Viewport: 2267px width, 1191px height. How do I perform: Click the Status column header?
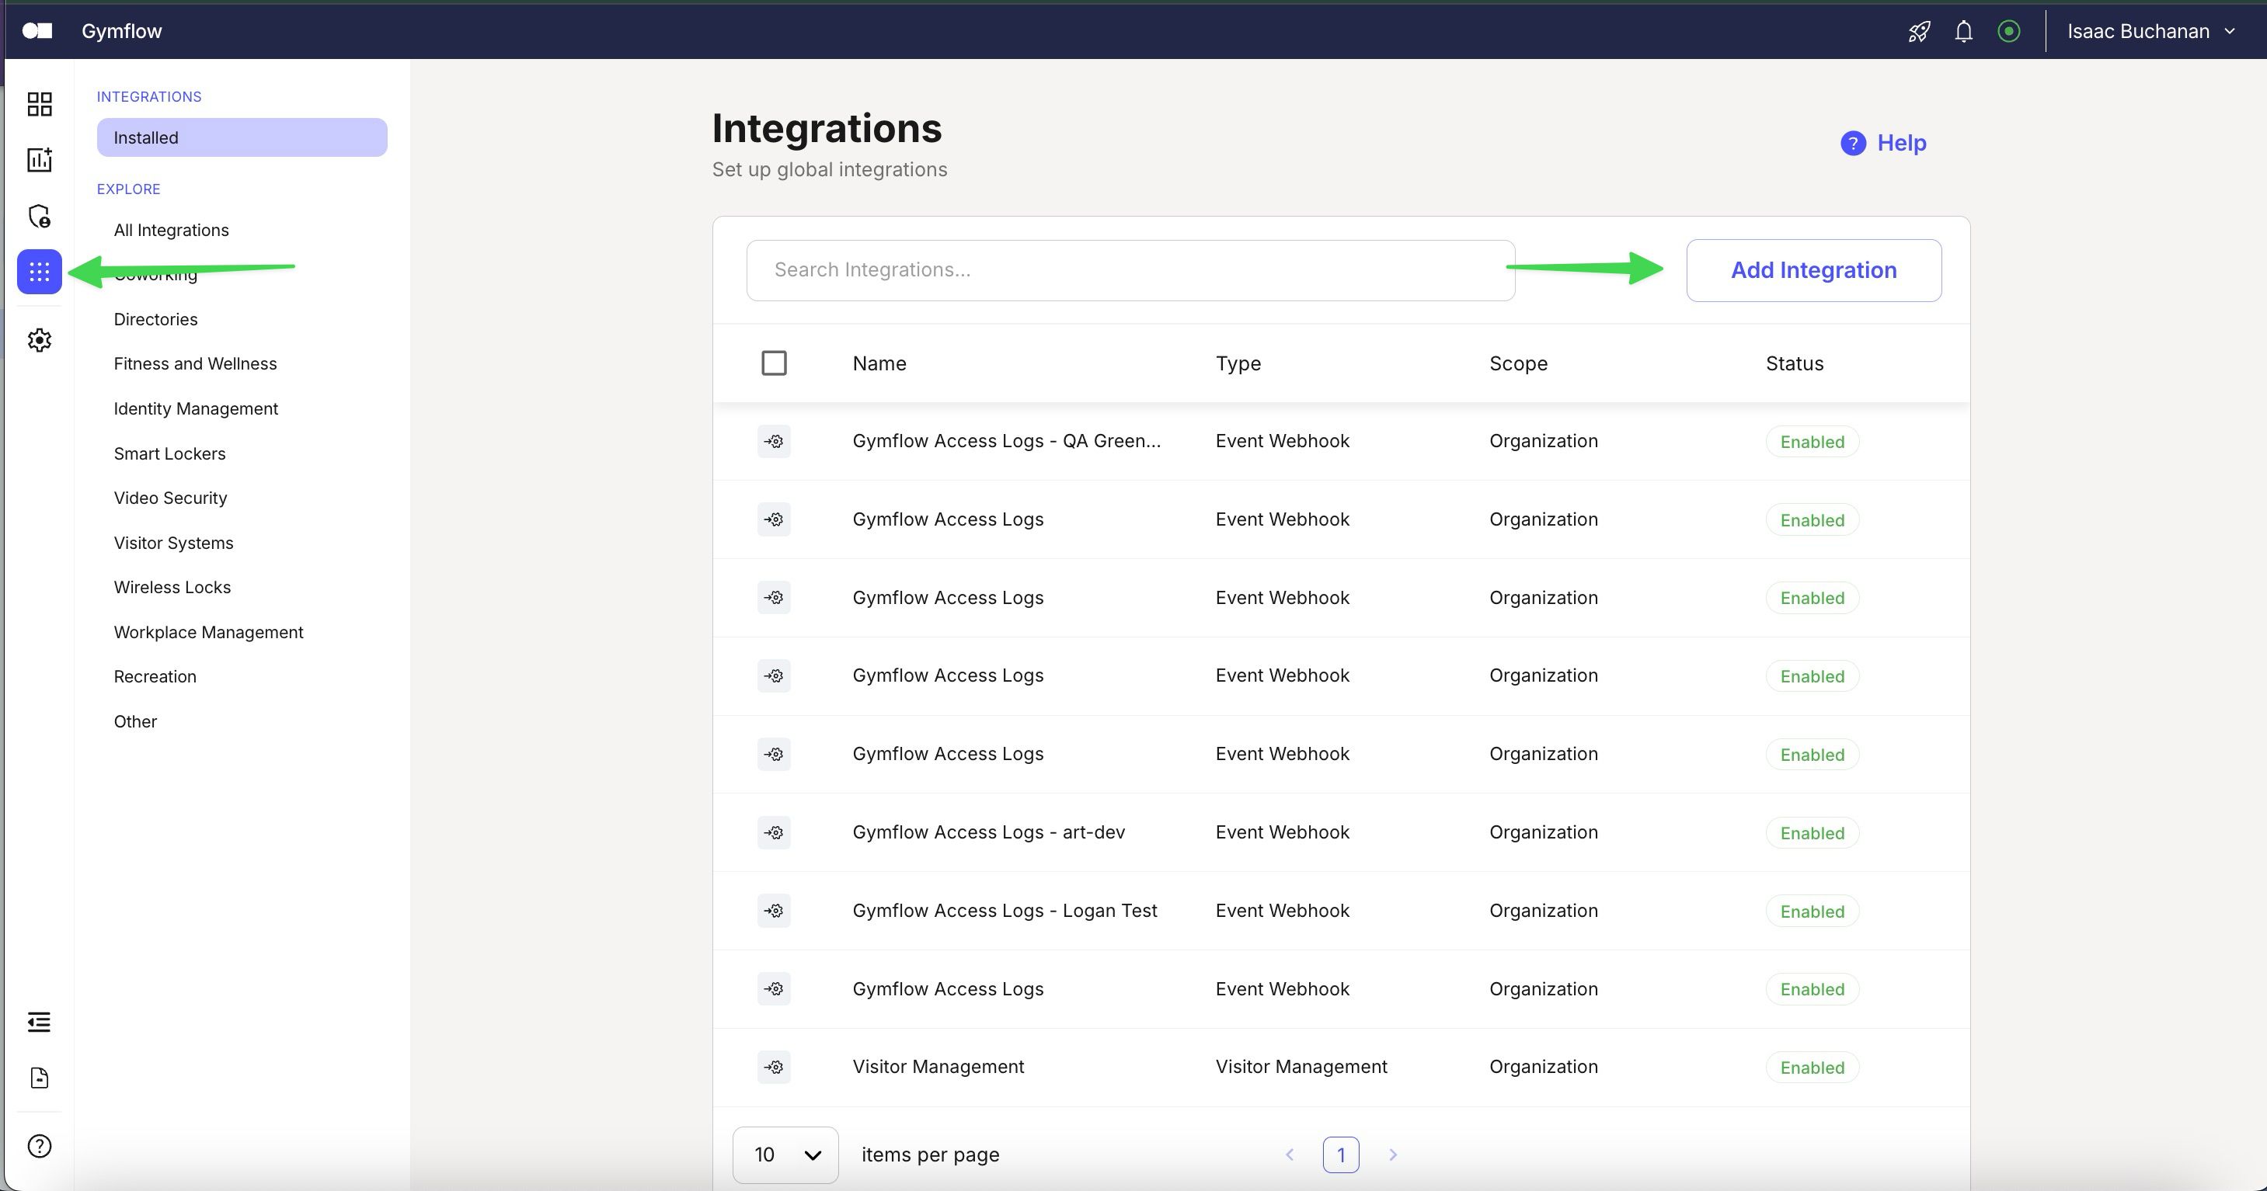click(x=1795, y=363)
